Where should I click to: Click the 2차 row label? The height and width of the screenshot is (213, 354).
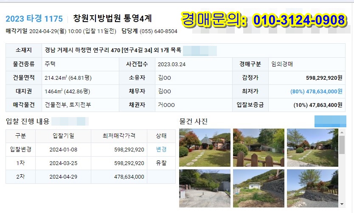(x=20, y=177)
